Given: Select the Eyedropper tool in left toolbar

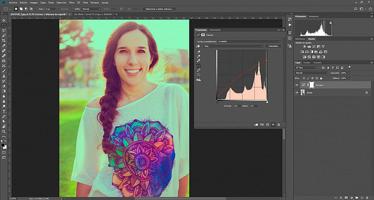Looking at the screenshot, I should coord(4,46).
